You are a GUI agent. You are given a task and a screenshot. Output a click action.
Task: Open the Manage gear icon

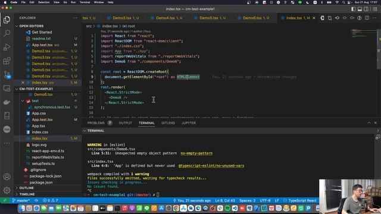7,190
